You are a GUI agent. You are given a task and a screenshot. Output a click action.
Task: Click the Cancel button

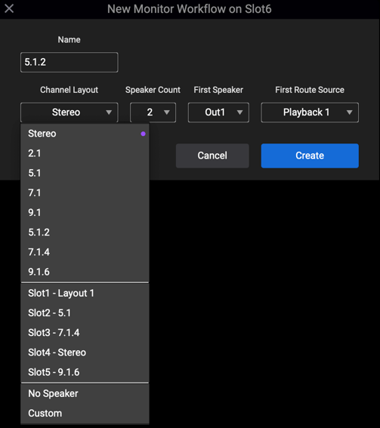pyautogui.click(x=212, y=155)
